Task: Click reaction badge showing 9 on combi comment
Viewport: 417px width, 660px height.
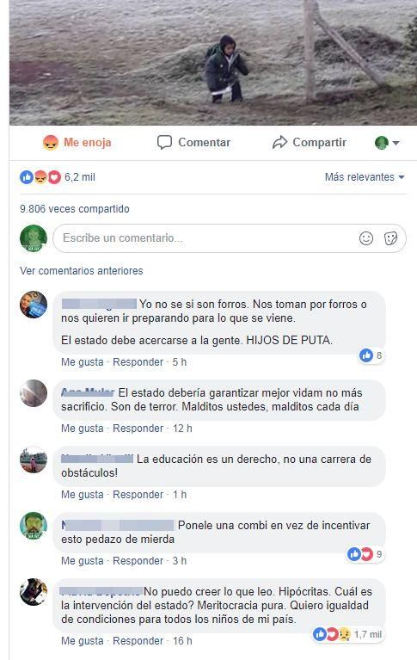Action: pos(365,554)
